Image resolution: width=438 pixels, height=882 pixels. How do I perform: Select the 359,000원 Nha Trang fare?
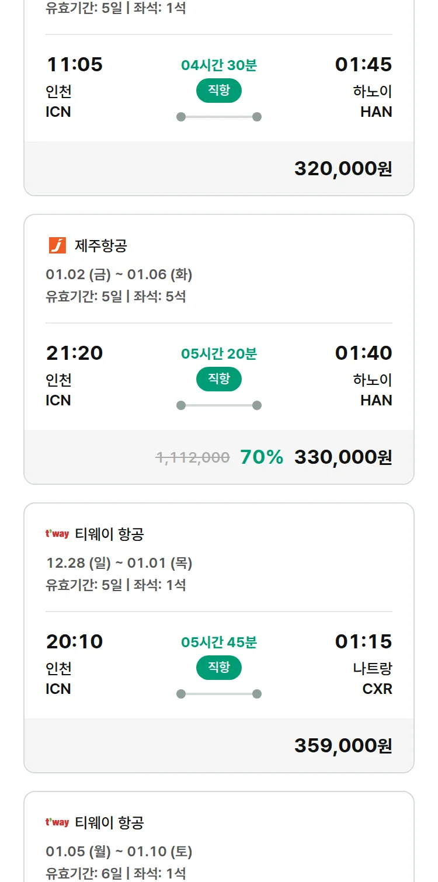[x=343, y=746]
